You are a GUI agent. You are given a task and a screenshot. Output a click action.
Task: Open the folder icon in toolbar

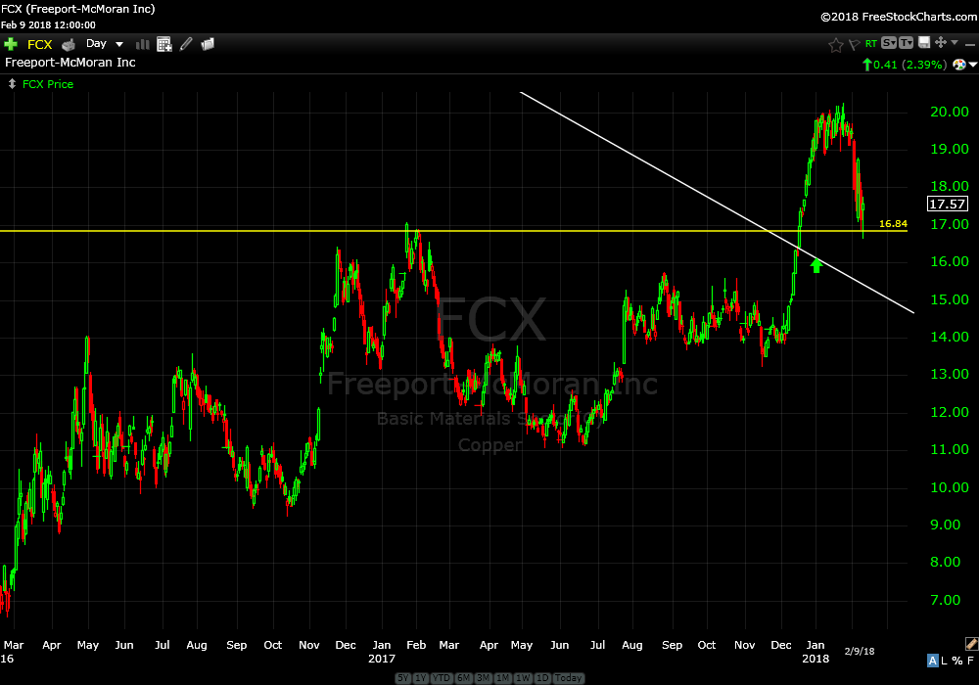click(208, 44)
